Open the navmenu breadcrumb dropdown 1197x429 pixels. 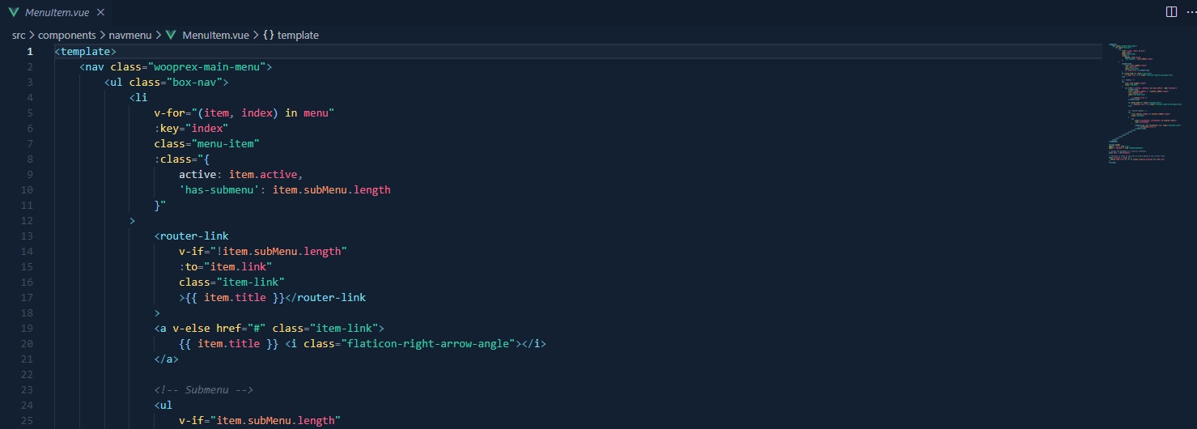pyautogui.click(x=131, y=35)
